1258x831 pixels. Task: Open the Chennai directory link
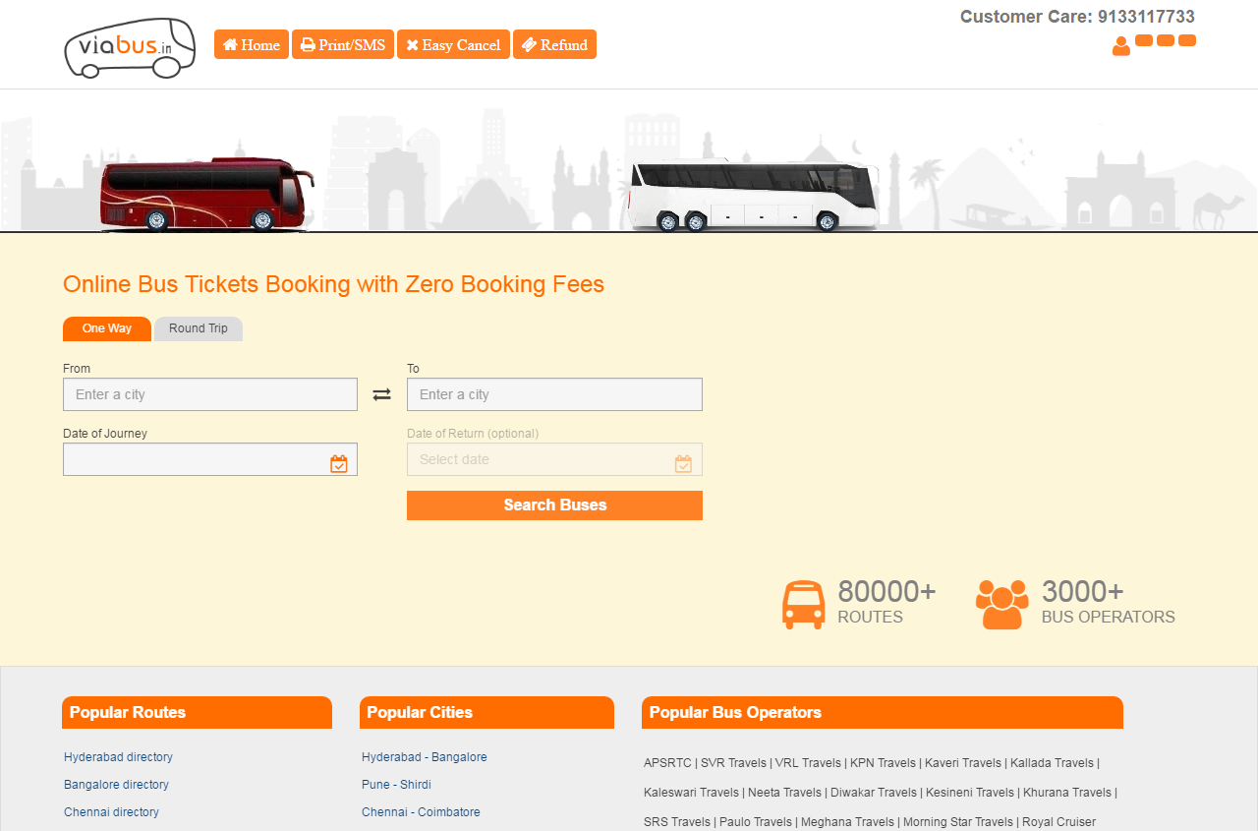click(111, 812)
